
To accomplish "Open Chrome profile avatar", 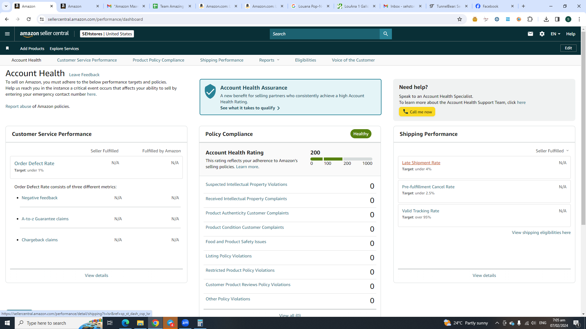I will coord(568,19).
